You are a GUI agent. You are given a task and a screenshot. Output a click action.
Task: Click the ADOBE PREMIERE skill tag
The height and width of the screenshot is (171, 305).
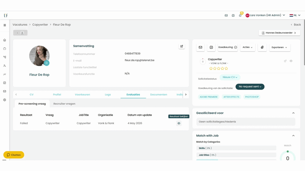click(x=208, y=97)
